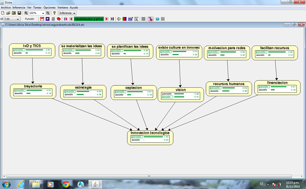Open the Tareas menu
Image resolution: width=306 pixels, height=189 pixels.
tap(37, 7)
